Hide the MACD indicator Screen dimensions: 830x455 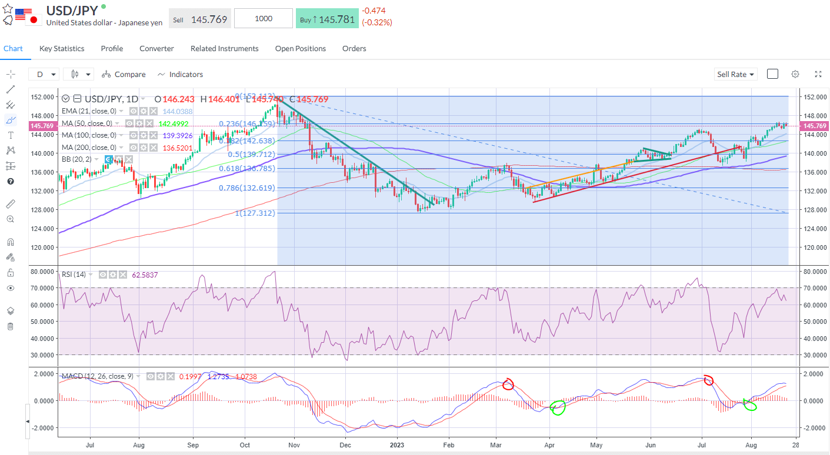coord(151,376)
